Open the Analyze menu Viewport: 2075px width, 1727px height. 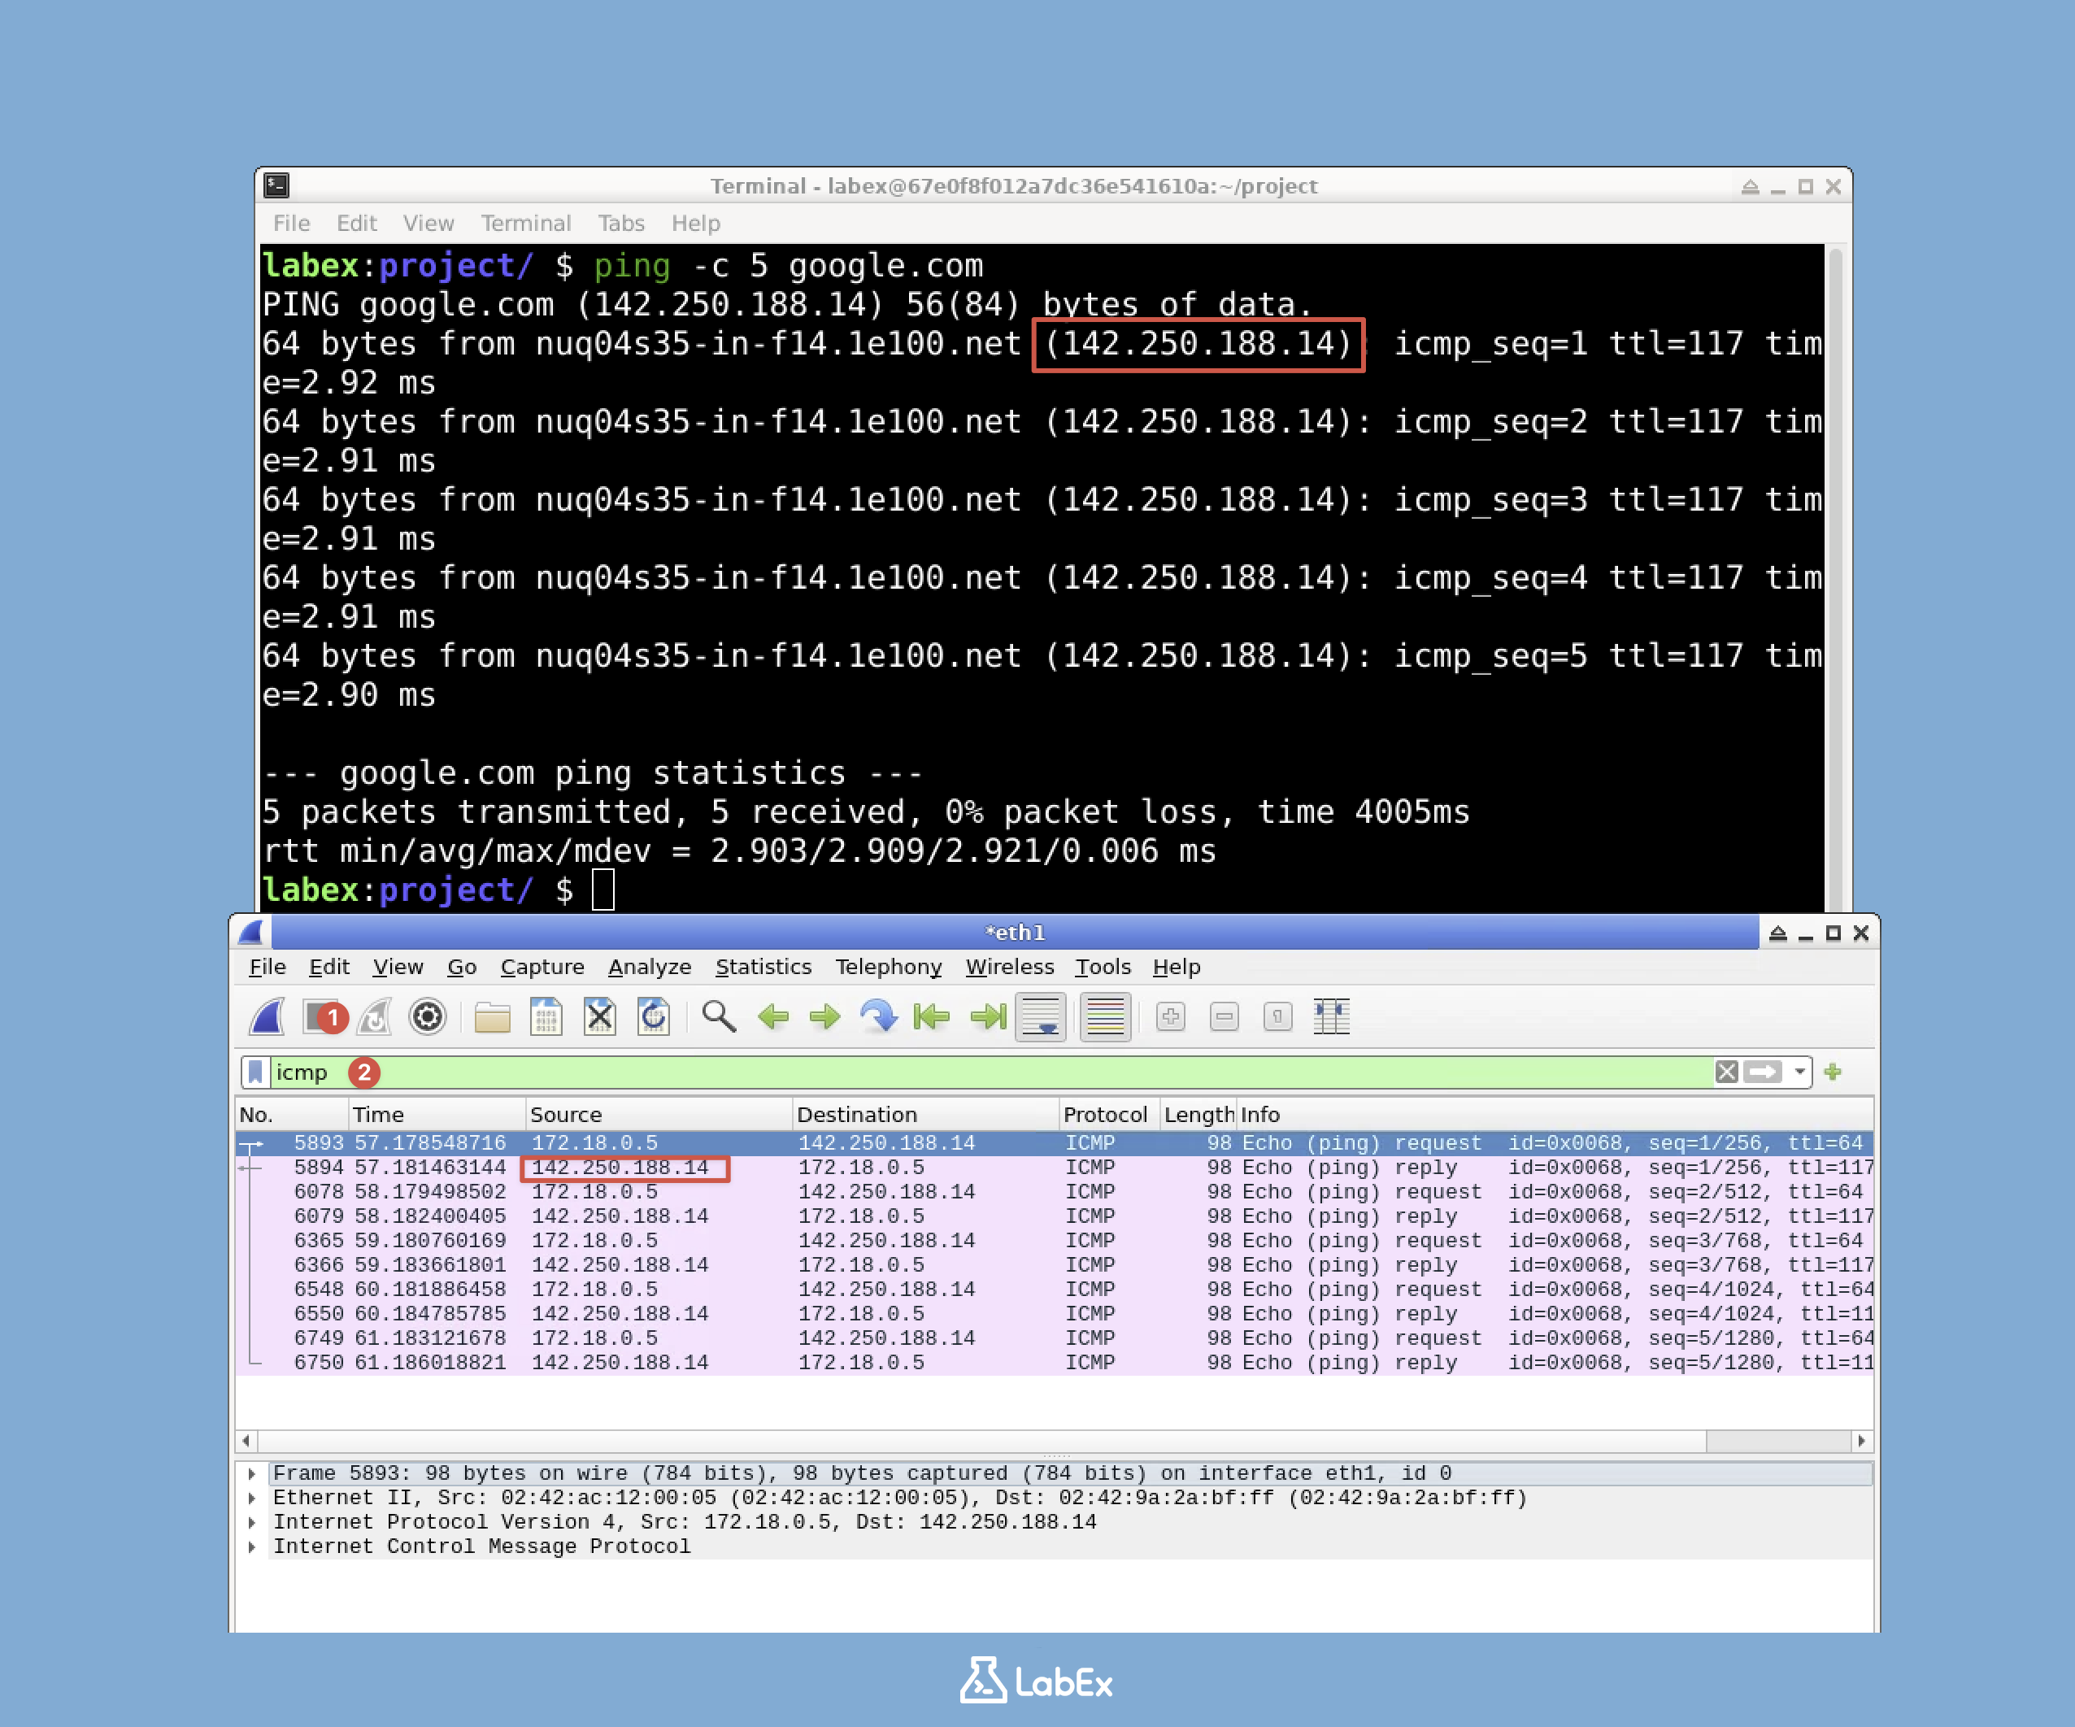pyautogui.click(x=649, y=966)
